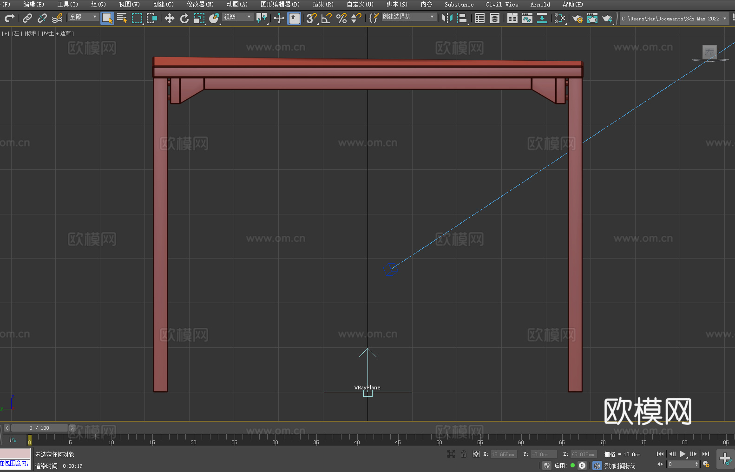
Task: Open the 修改器(M) menu
Action: pos(200,4)
